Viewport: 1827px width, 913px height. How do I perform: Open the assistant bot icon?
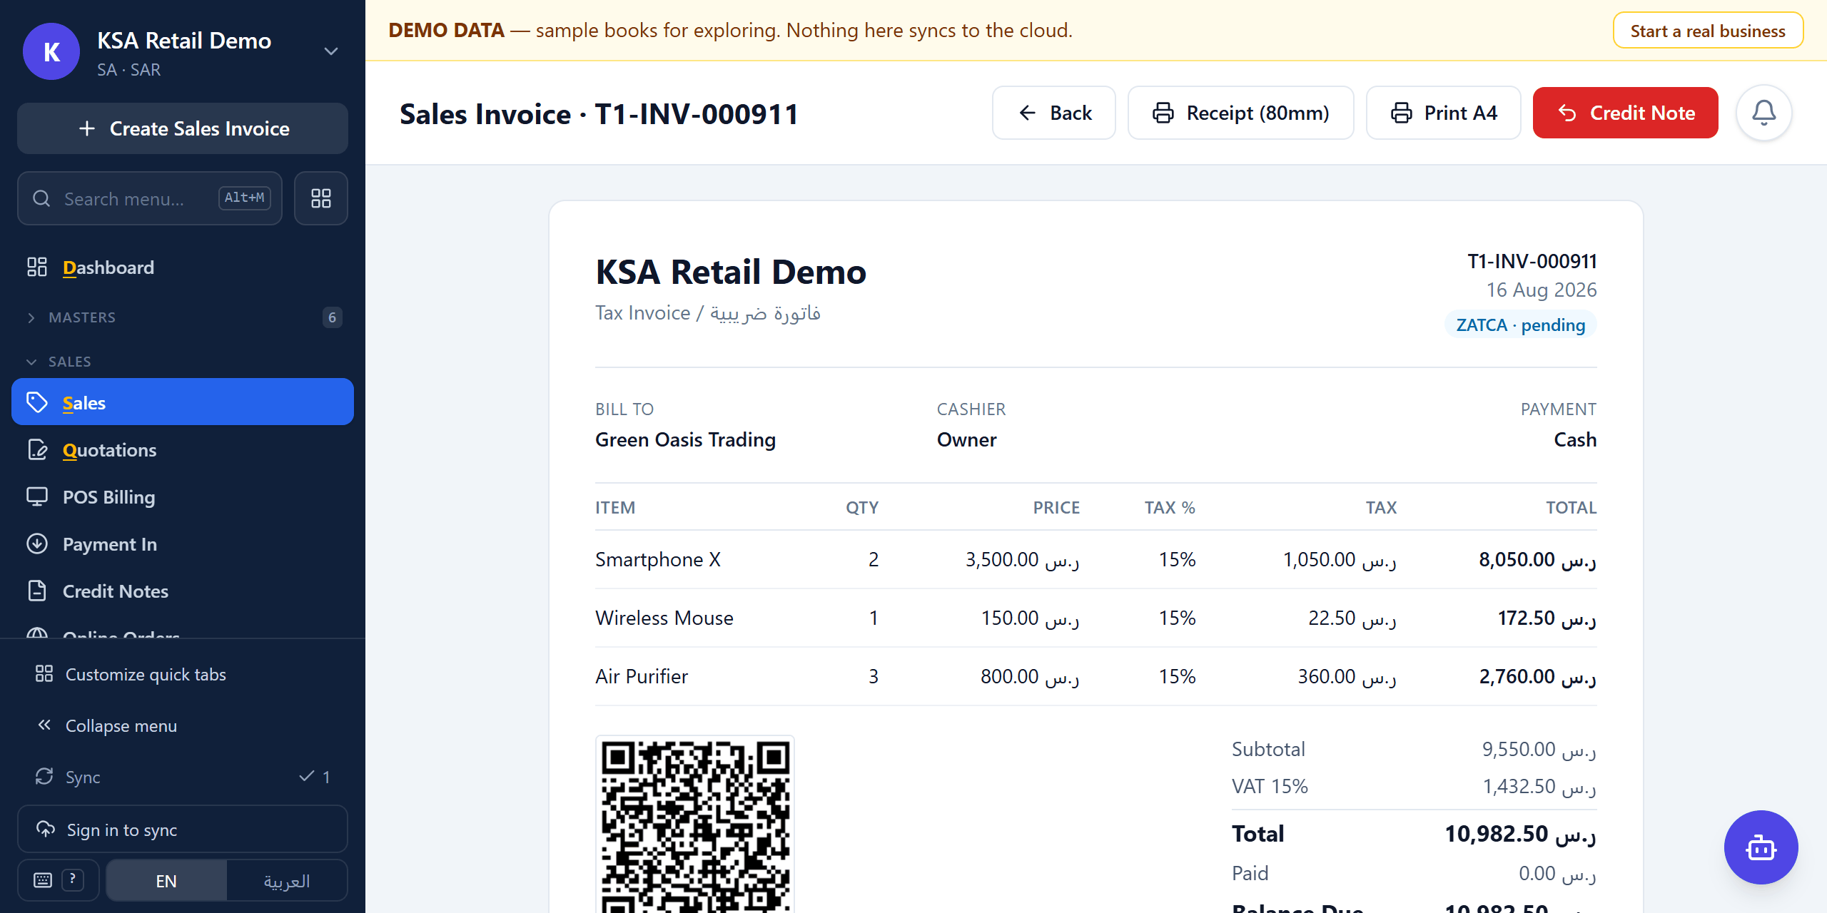(1761, 847)
